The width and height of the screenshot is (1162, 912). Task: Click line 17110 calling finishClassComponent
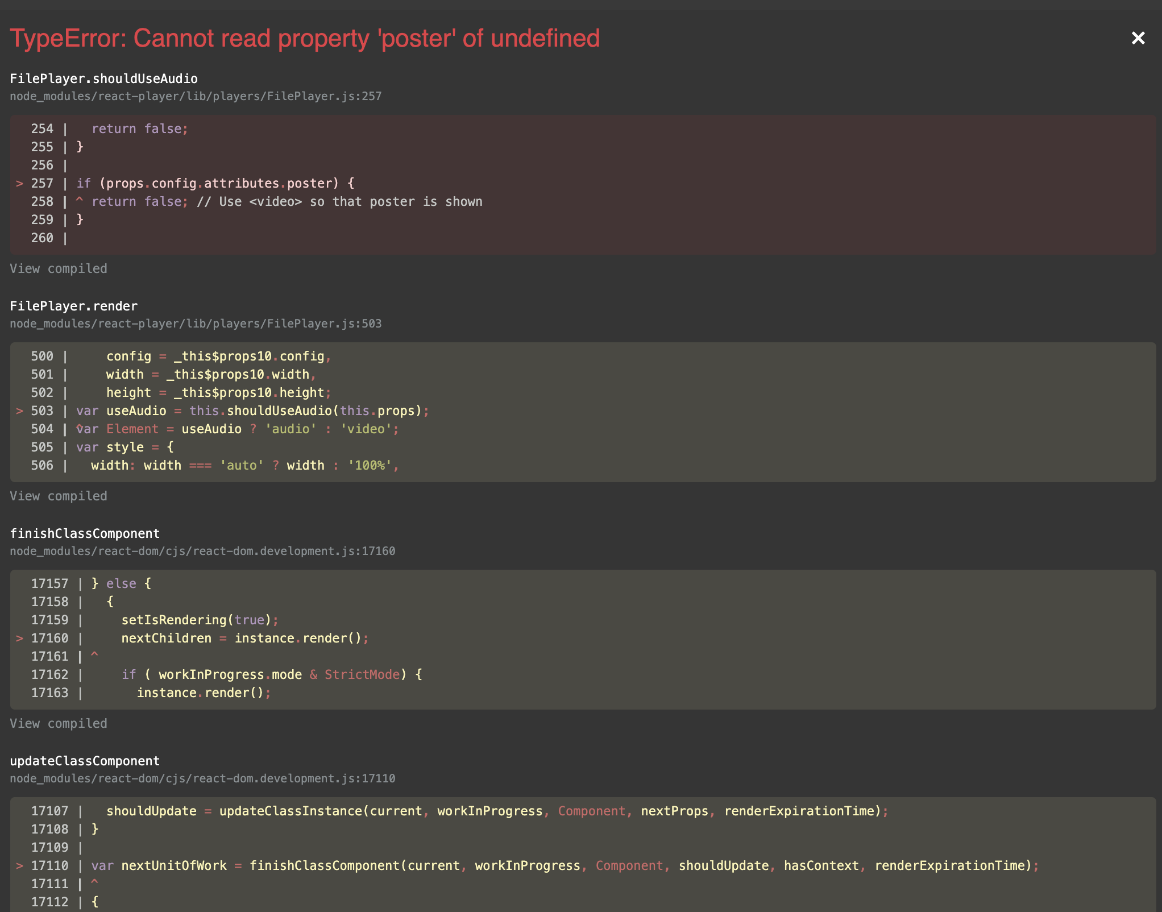click(x=398, y=865)
